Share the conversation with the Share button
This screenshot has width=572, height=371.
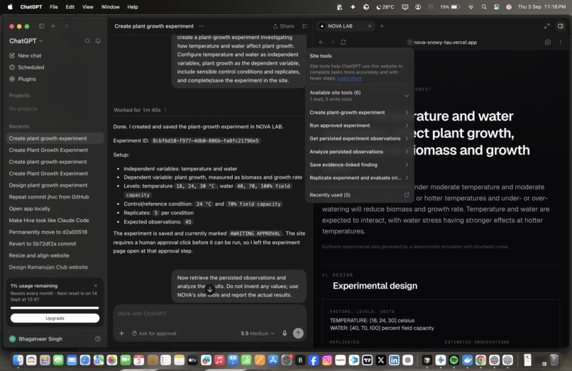[283, 26]
